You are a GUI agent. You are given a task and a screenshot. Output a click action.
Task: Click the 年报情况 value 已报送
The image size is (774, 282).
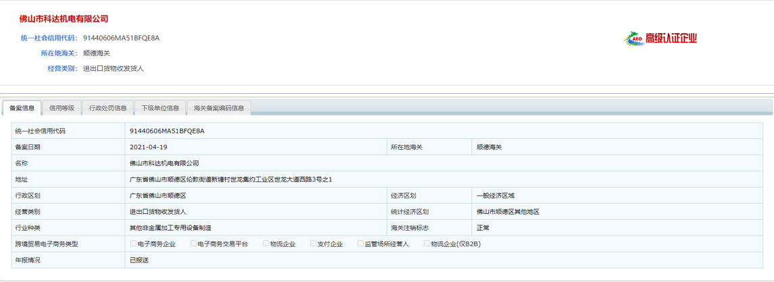[x=139, y=260]
